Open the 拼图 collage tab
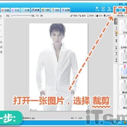The image size is (127, 127). pos(66,10)
